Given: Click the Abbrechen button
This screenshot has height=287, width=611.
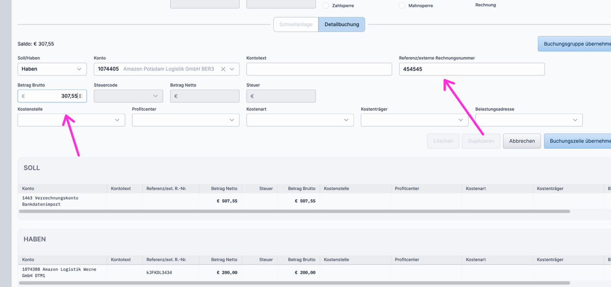Looking at the screenshot, I should pyautogui.click(x=522, y=141).
